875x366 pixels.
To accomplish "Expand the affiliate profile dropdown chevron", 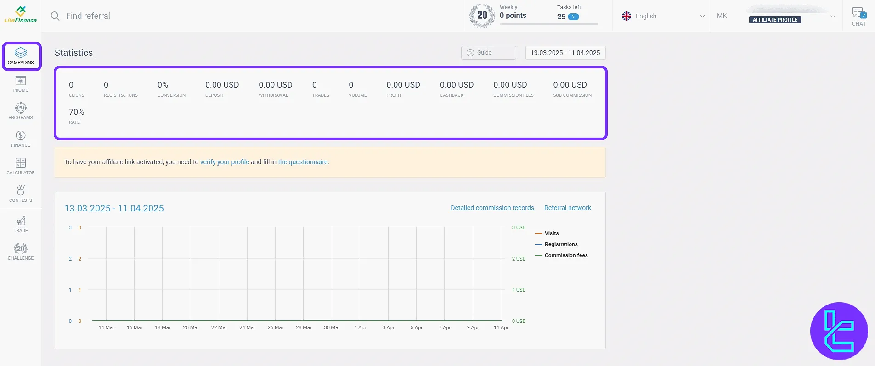I will pyautogui.click(x=833, y=17).
